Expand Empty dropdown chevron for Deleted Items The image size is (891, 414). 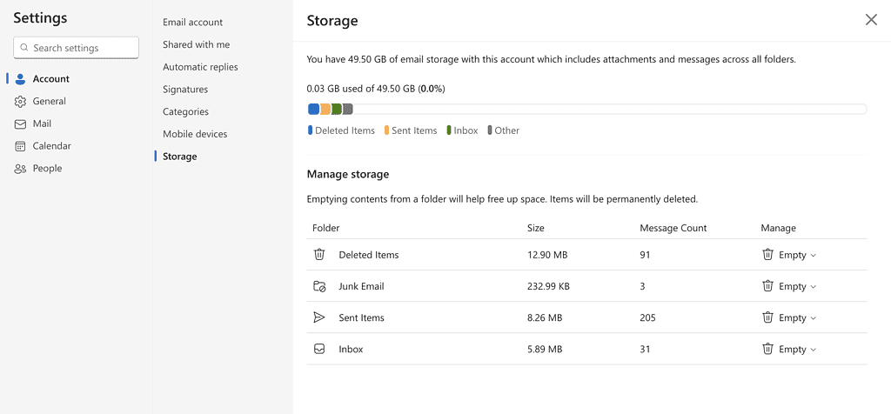coord(814,256)
